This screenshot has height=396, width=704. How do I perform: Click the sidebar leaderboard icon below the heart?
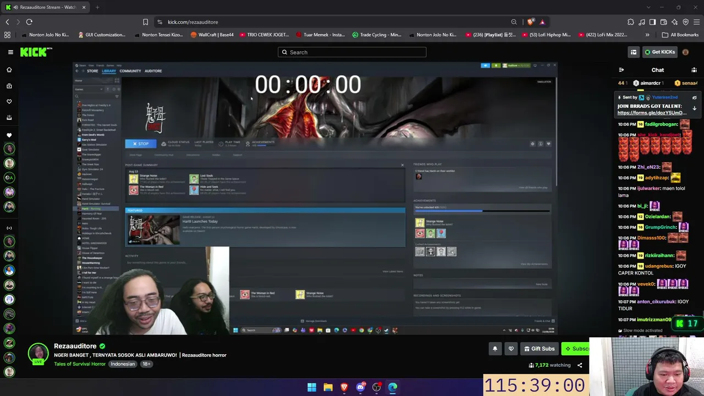(x=9, y=117)
